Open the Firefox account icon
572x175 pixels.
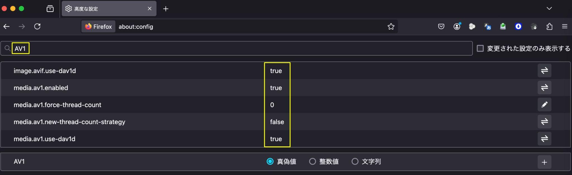pyautogui.click(x=457, y=26)
